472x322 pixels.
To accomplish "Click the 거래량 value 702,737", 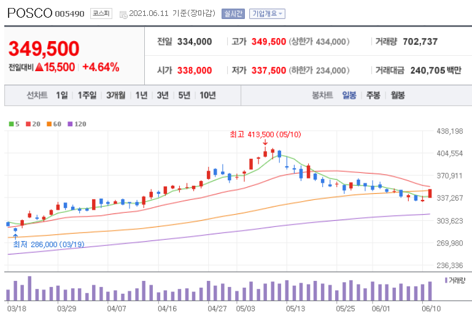I will (420, 42).
